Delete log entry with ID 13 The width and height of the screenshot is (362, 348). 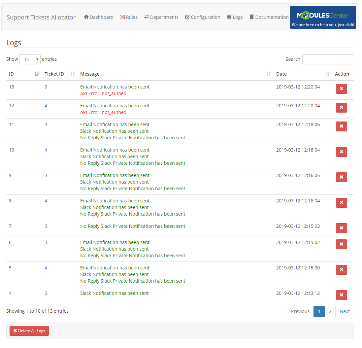click(341, 89)
